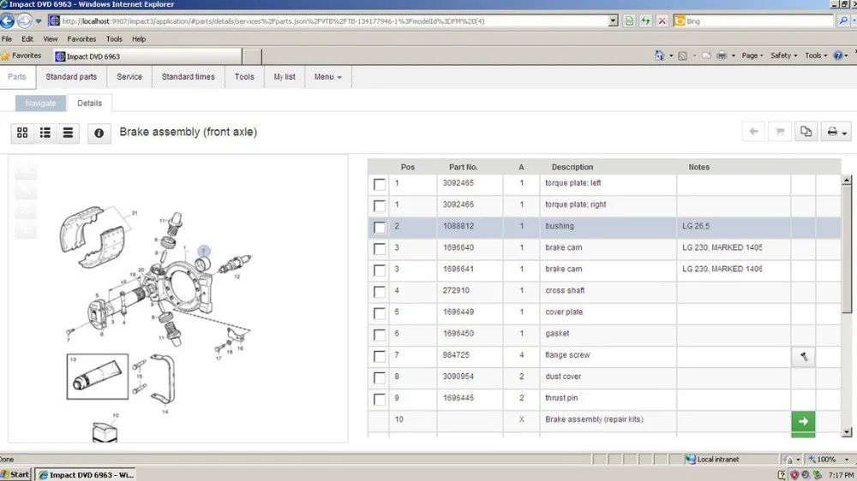Screen dimensions: 857x481
Task: Click Bing search magnifier button
Action: click(843, 21)
